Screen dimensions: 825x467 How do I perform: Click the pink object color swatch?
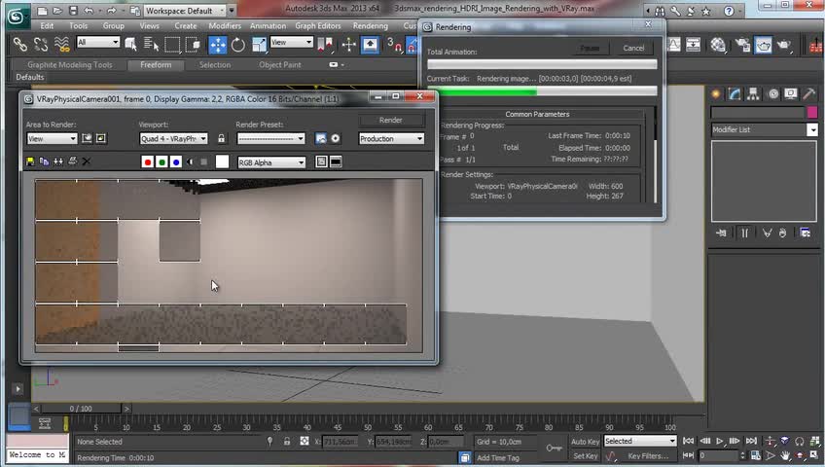[x=811, y=113]
